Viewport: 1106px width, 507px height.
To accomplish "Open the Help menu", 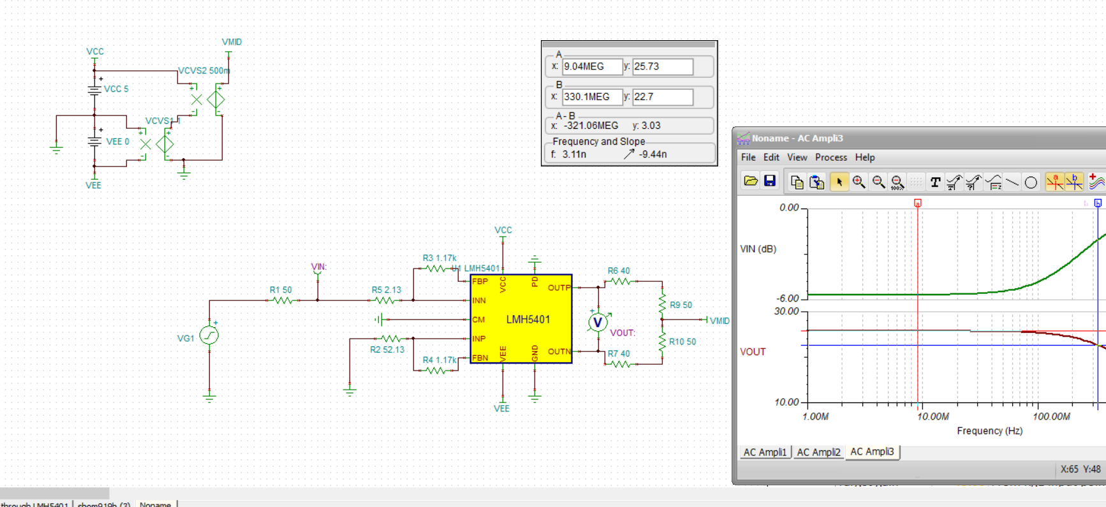I will (865, 158).
